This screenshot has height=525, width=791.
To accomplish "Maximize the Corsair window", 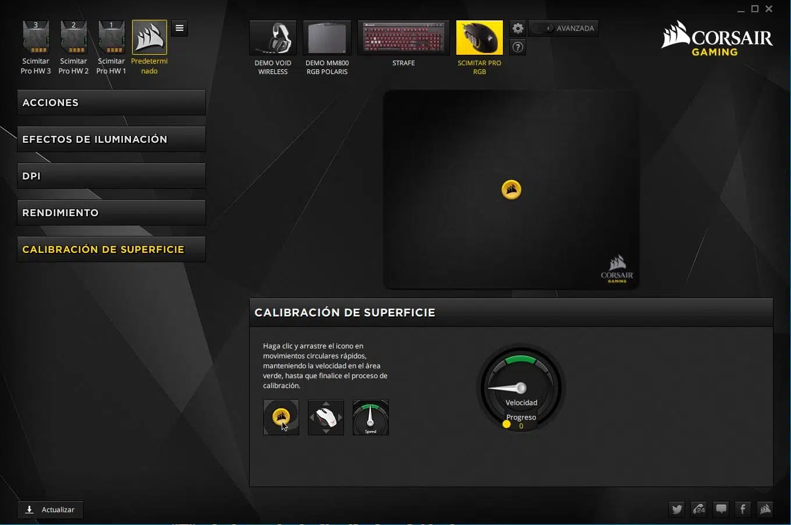I will click(x=755, y=9).
